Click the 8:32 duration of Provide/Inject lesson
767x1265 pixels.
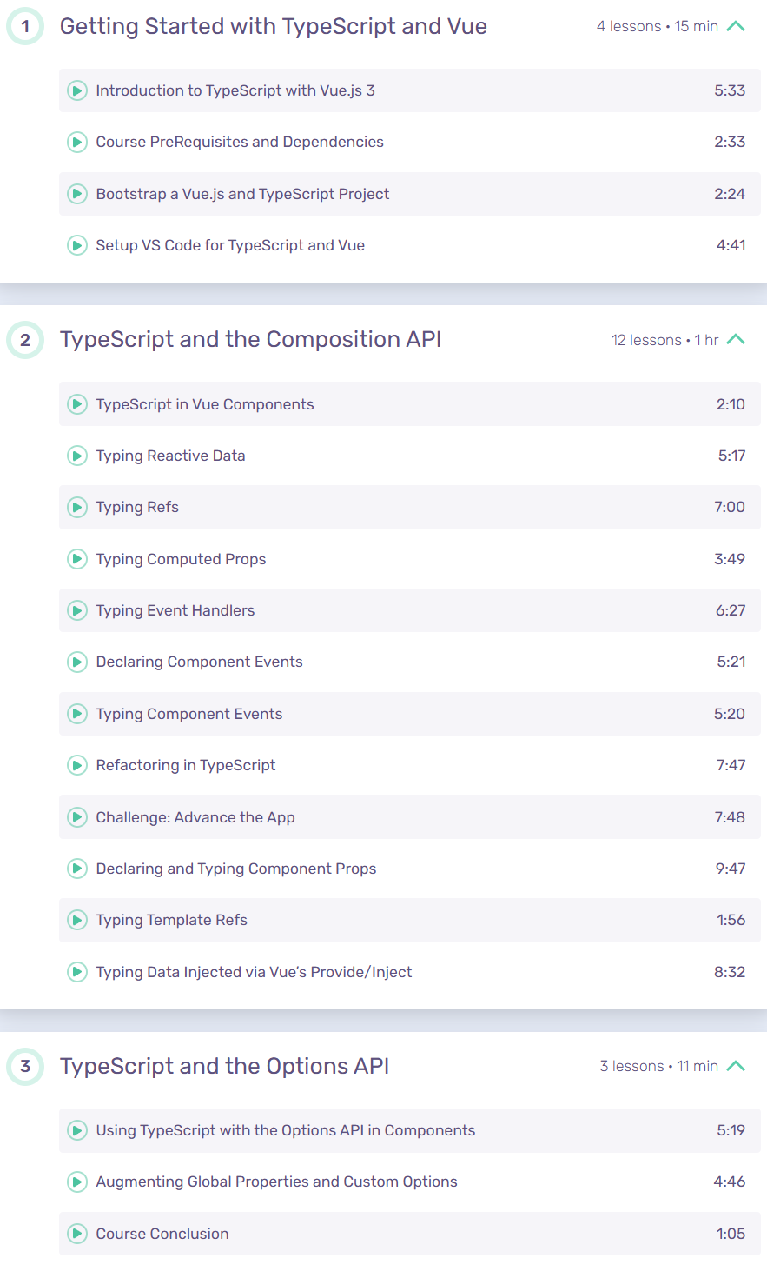tap(730, 972)
